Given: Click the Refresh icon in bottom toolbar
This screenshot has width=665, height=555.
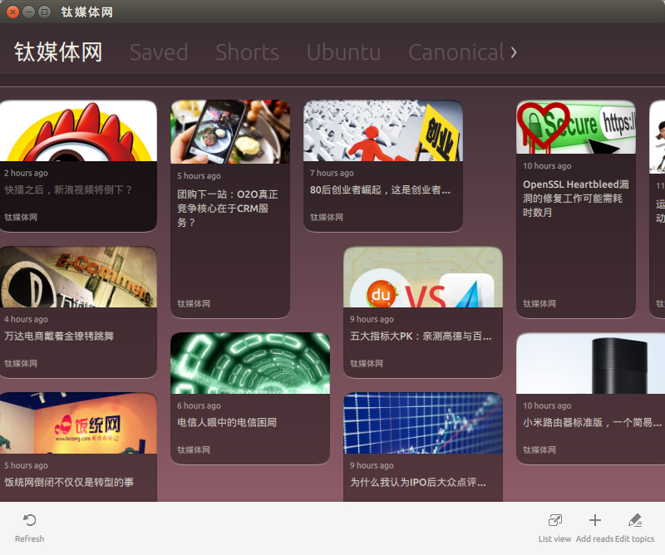Looking at the screenshot, I should [x=29, y=520].
